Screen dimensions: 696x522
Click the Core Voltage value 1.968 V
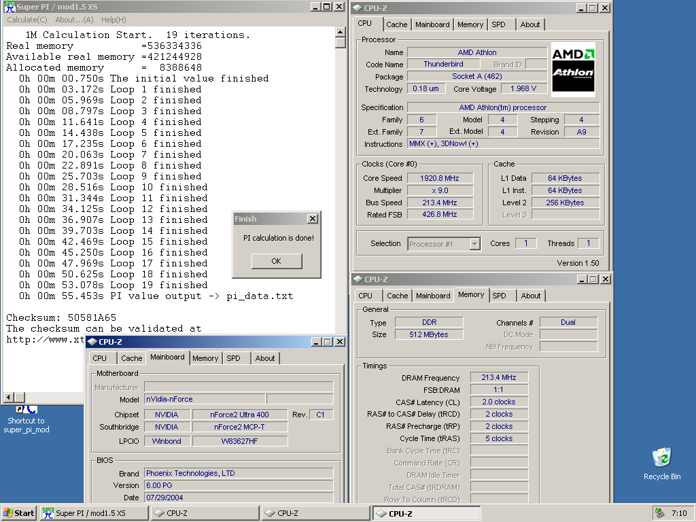pyautogui.click(x=524, y=88)
